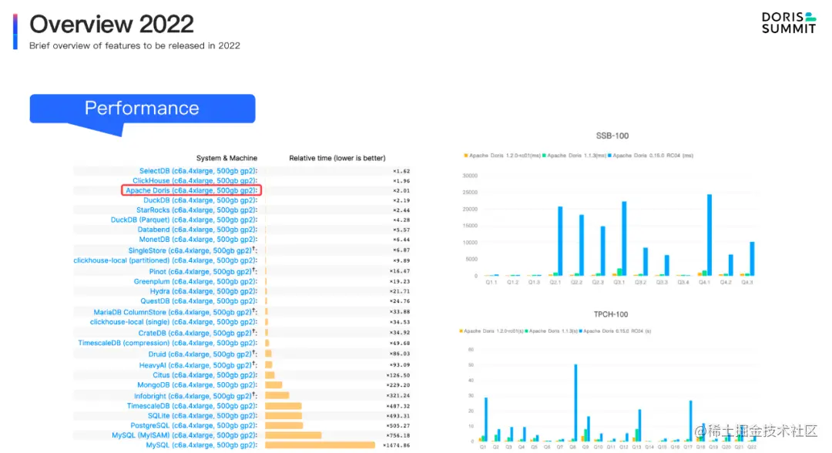Click the ×2.01 value for Apache Doris
This screenshot has height=453, width=832.
pos(401,191)
